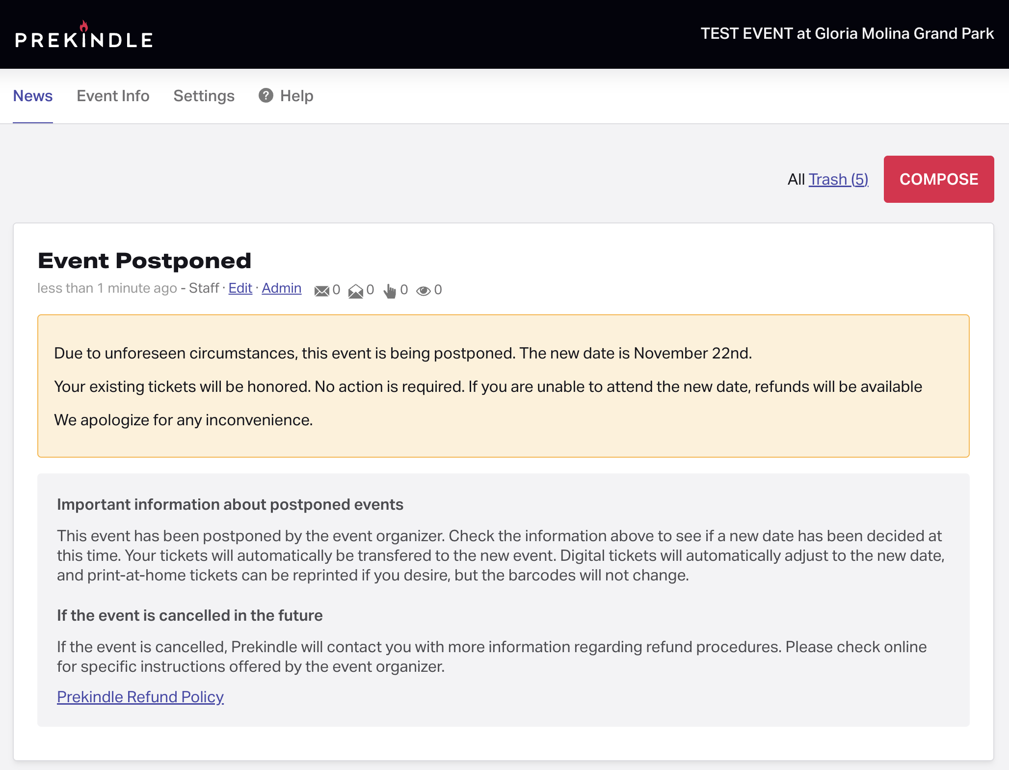
Task: Click the 'Due to unforeseen circumstances' sentence
Action: click(403, 353)
